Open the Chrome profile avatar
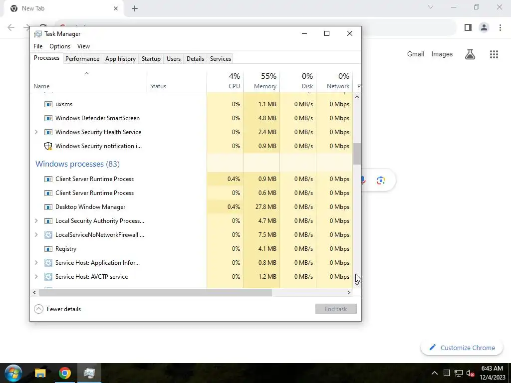Image resolution: width=511 pixels, height=383 pixels. (x=484, y=28)
